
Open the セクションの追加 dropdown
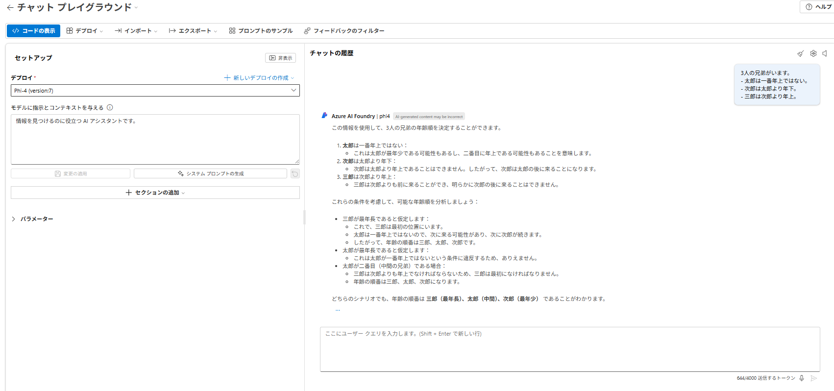pyautogui.click(x=155, y=193)
